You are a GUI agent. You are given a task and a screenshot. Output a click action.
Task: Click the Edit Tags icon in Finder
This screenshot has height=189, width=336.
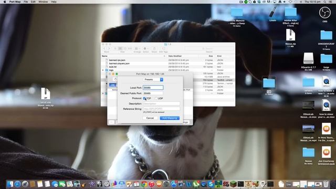click(163, 49)
